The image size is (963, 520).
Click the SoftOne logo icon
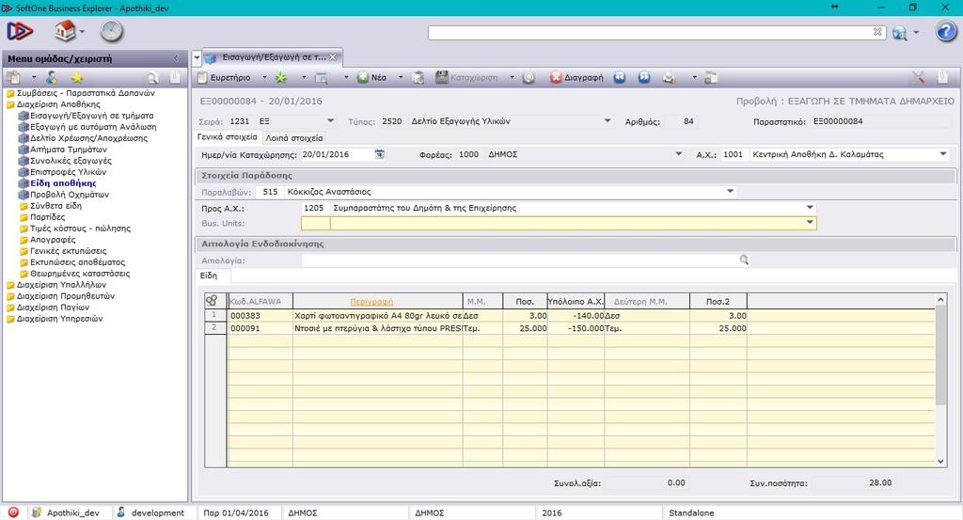coord(20,31)
